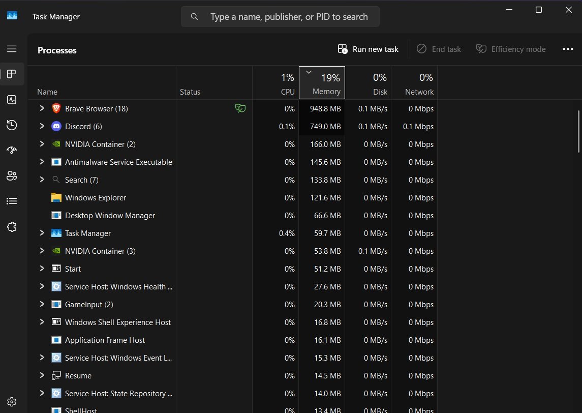Expand Antimalware Service Executable
The image size is (582, 413).
coord(42,162)
